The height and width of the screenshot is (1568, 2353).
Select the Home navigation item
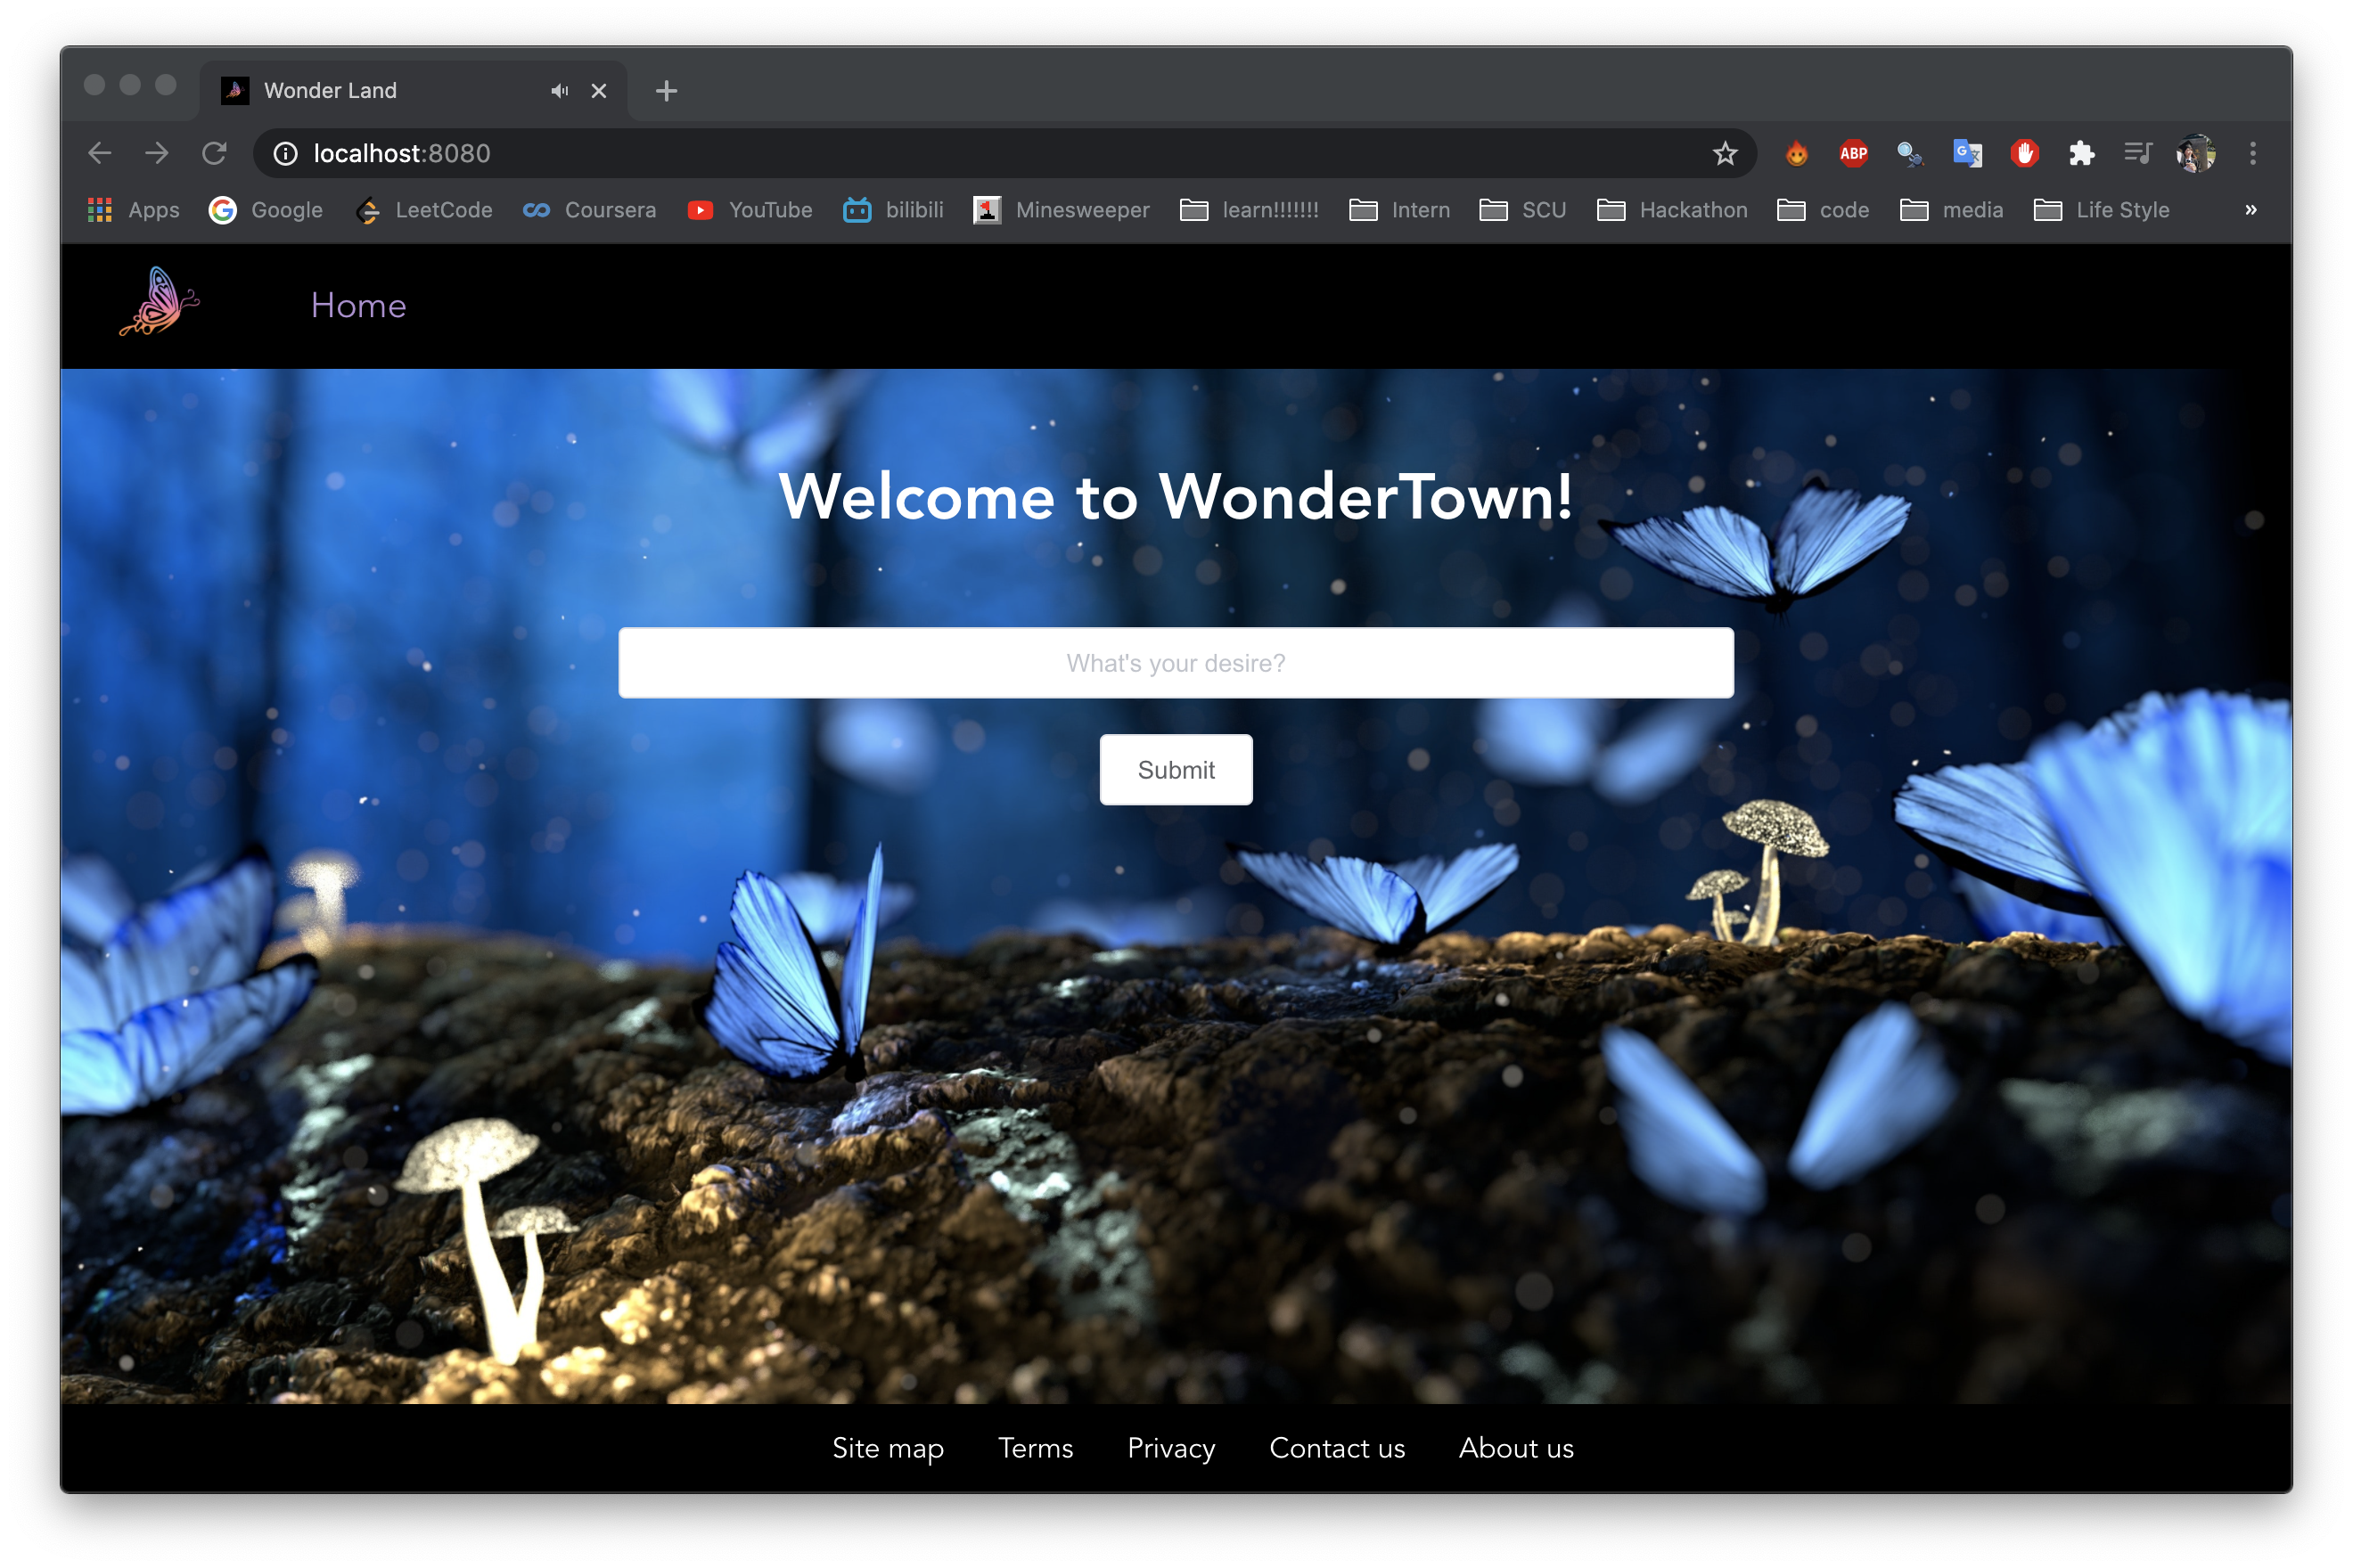(x=358, y=305)
